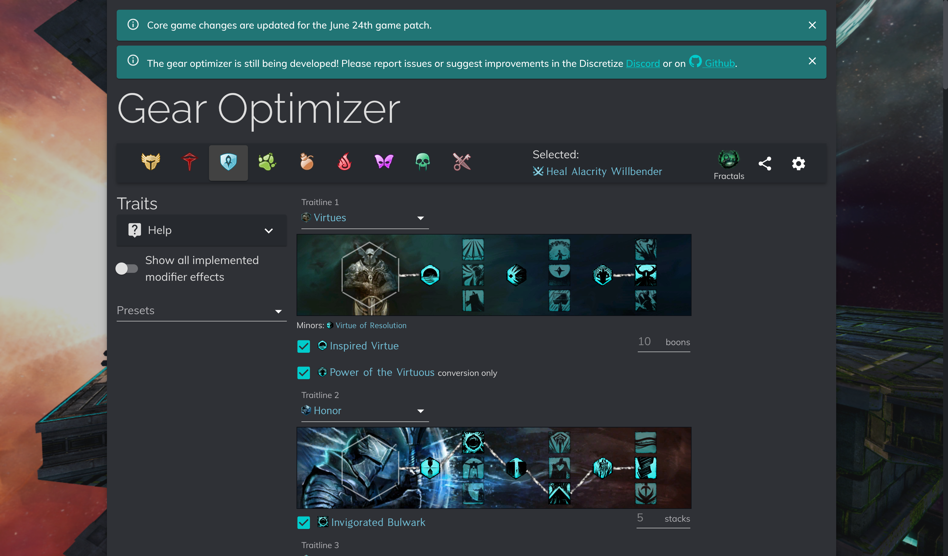Uncheck Power of the Virtuous trait
Viewport: 948px width, 556px height.
pyautogui.click(x=304, y=372)
